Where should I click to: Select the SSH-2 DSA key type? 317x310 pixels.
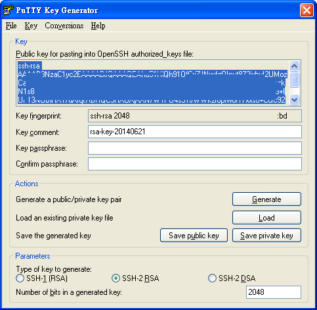point(212,278)
